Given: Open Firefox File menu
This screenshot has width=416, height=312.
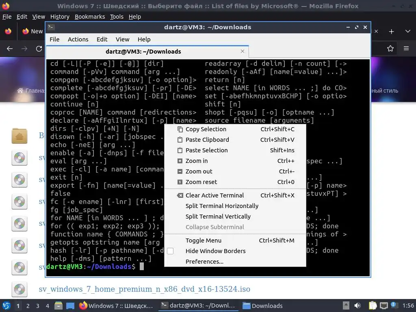Looking at the screenshot, I should (7, 17).
